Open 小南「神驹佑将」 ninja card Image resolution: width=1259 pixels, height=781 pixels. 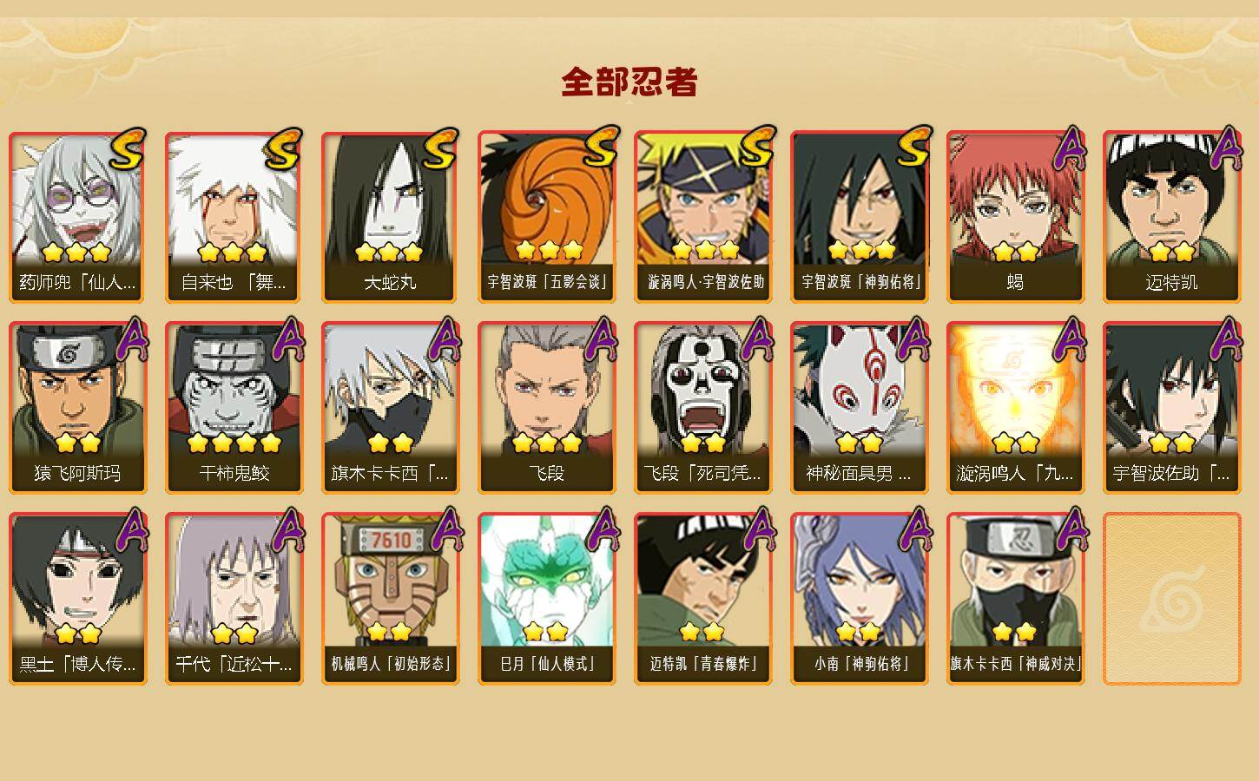[860, 599]
